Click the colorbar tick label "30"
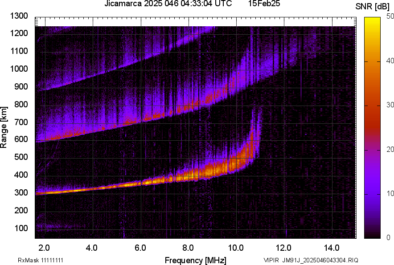The image size is (394, 265). 390,105
